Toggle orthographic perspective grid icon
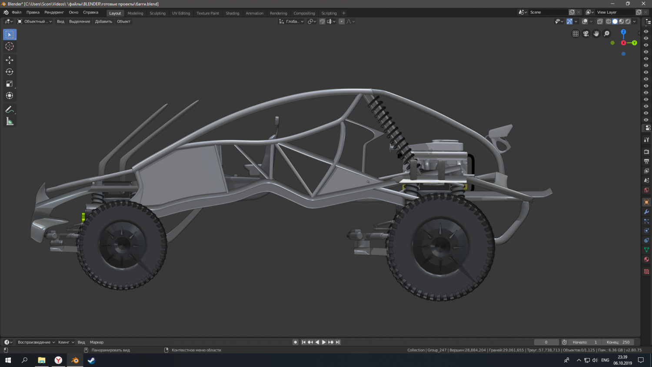The width and height of the screenshot is (652, 367). [575, 33]
